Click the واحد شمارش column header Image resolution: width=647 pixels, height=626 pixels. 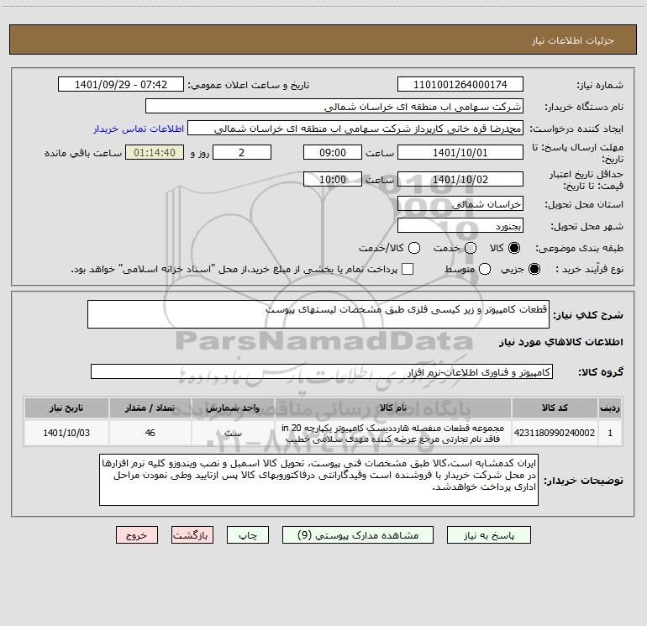click(x=233, y=408)
